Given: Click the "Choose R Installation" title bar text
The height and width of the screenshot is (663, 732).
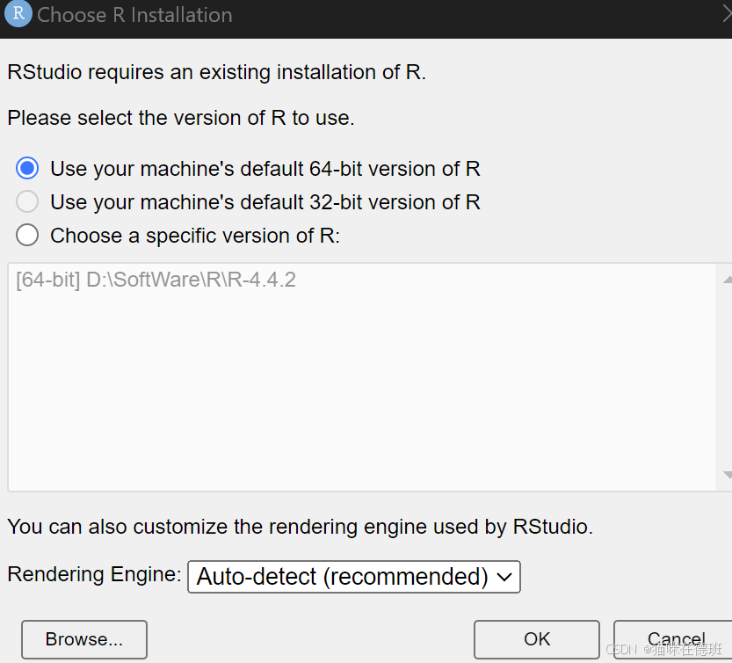Looking at the screenshot, I should pyautogui.click(x=134, y=15).
